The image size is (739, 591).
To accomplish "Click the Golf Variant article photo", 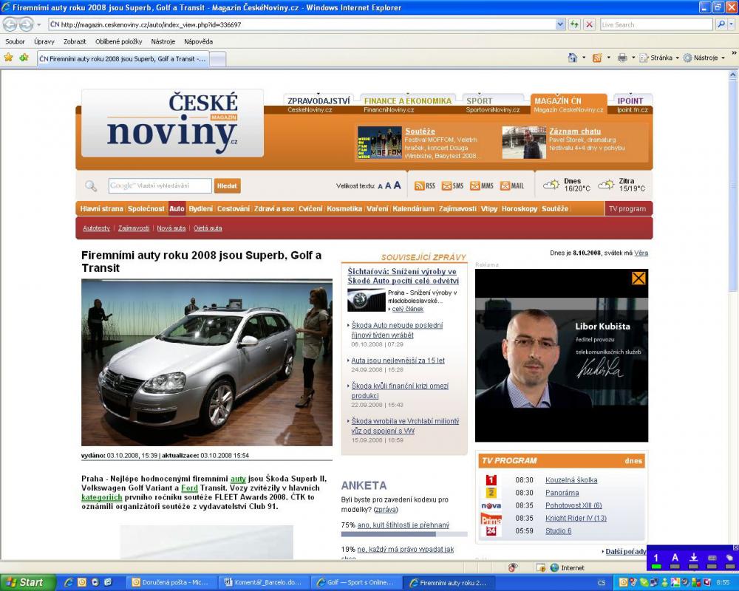I will point(207,363).
